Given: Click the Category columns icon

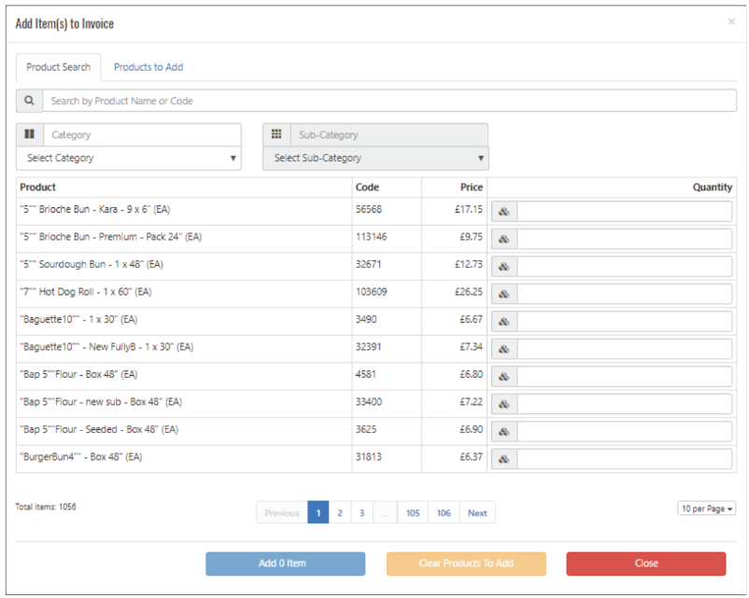Looking at the screenshot, I should [x=29, y=135].
